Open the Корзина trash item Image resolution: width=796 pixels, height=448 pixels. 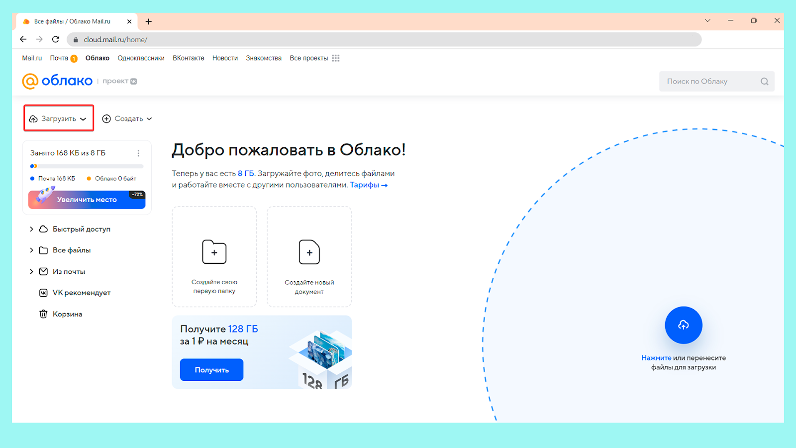61,314
